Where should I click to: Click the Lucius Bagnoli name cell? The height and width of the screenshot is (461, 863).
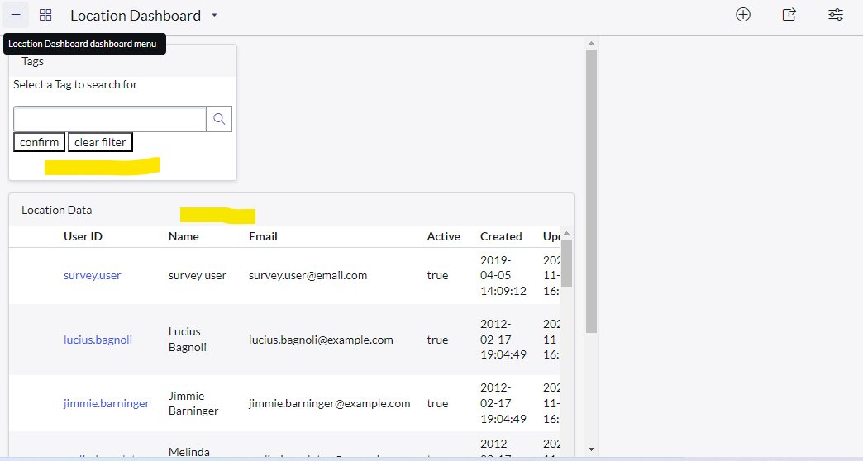(x=188, y=340)
